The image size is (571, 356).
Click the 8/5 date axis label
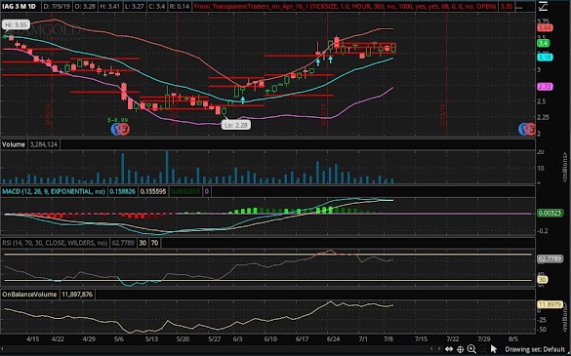coord(512,338)
